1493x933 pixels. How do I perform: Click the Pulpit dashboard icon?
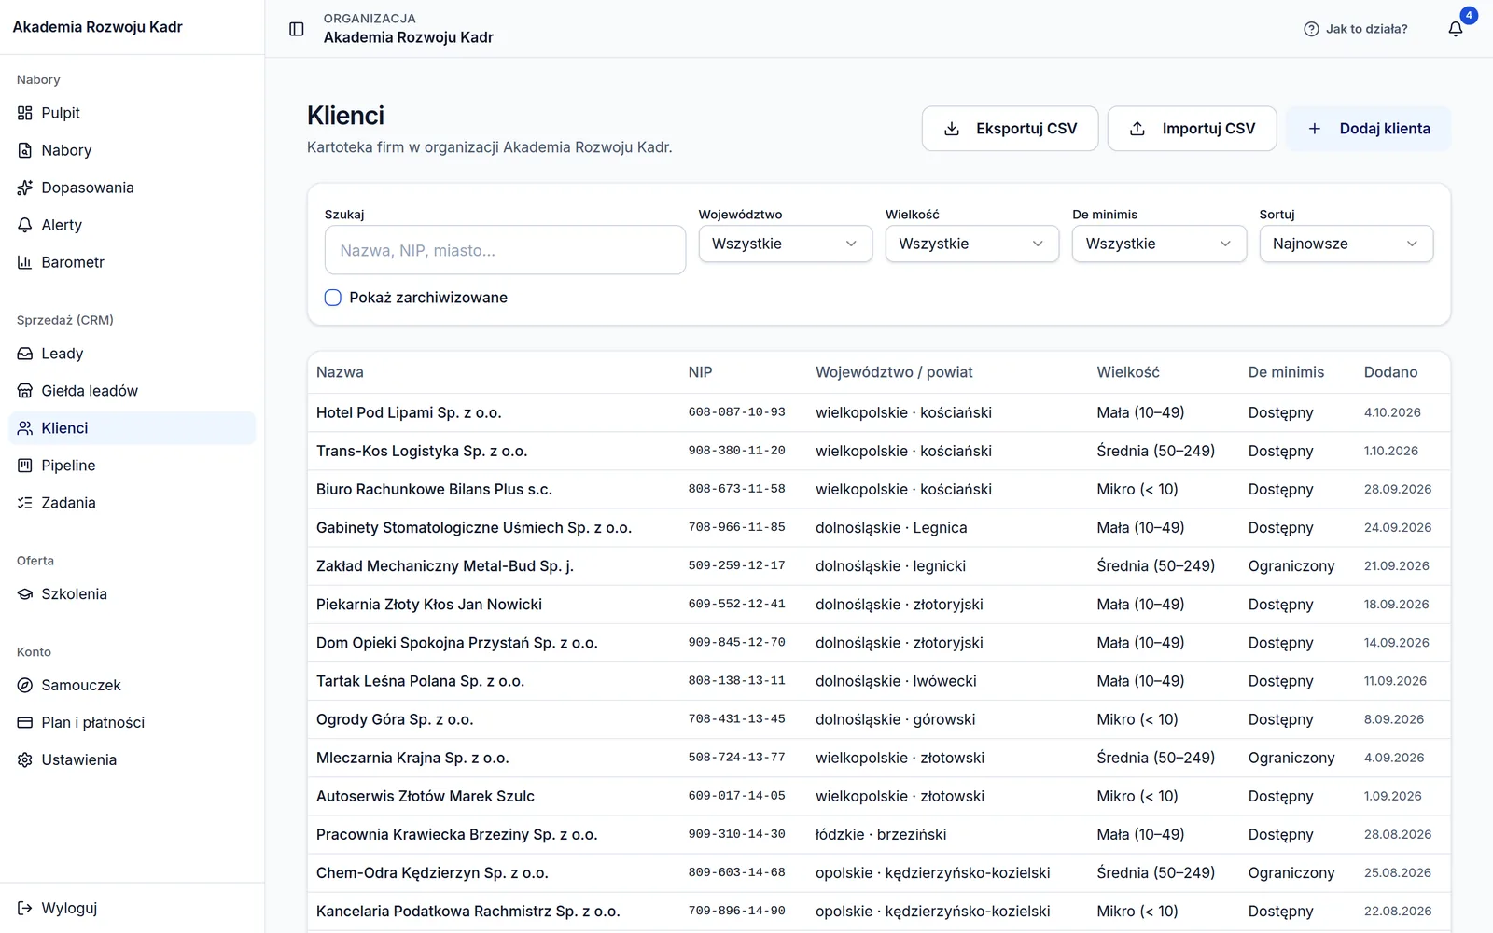pos(25,113)
